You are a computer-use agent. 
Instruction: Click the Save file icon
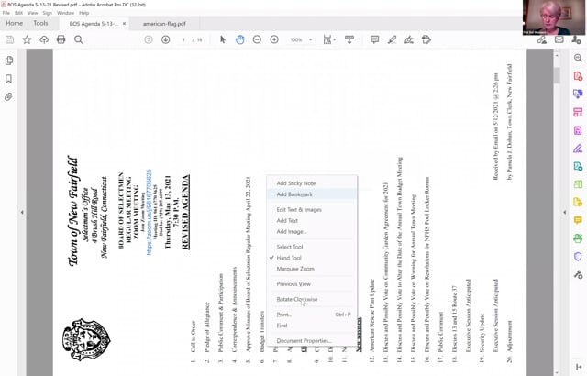click(x=10, y=39)
